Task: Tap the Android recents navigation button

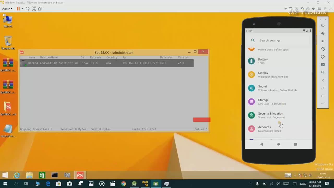Action: point(295,144)
